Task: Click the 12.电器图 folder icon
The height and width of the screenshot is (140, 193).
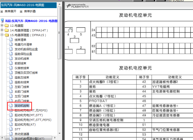Action: 7,26
